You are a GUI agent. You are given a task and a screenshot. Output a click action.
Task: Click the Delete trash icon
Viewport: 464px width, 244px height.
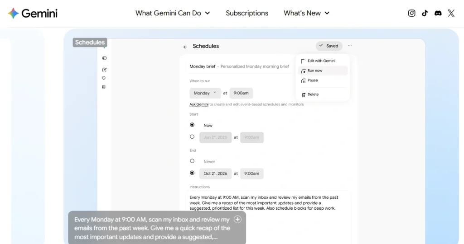point(303,95)
